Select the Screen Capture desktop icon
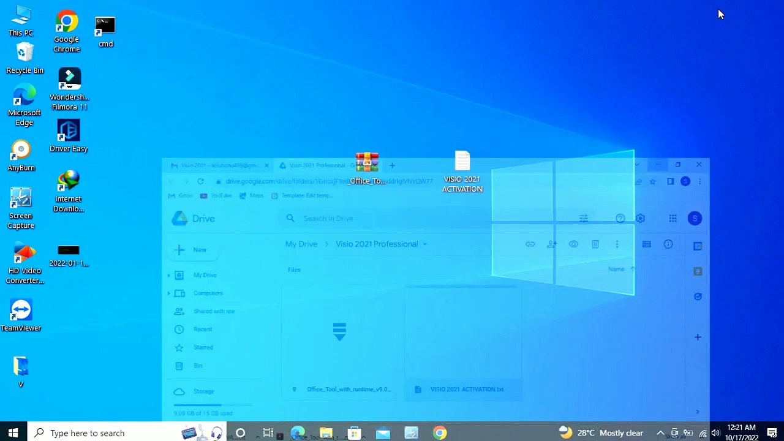Viewport: 784px width, 441px height. tap(21, 208)
